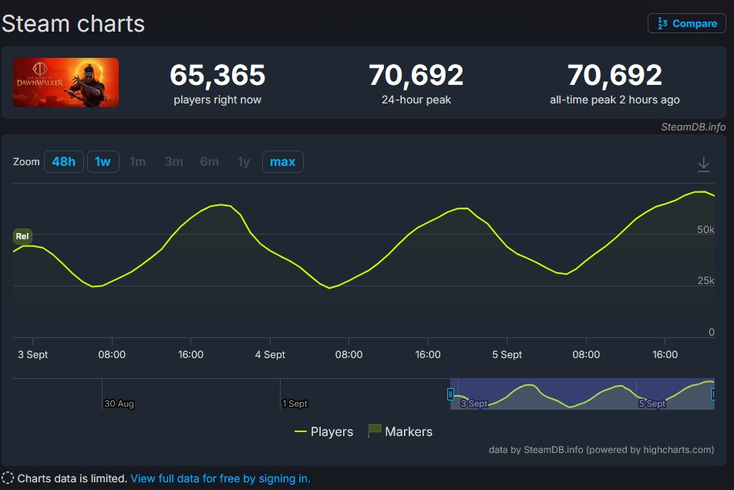This screenshot has height=490, width=734.
Task: Click the Dawnwalker game banner image
Action: [x=66, y=83]
